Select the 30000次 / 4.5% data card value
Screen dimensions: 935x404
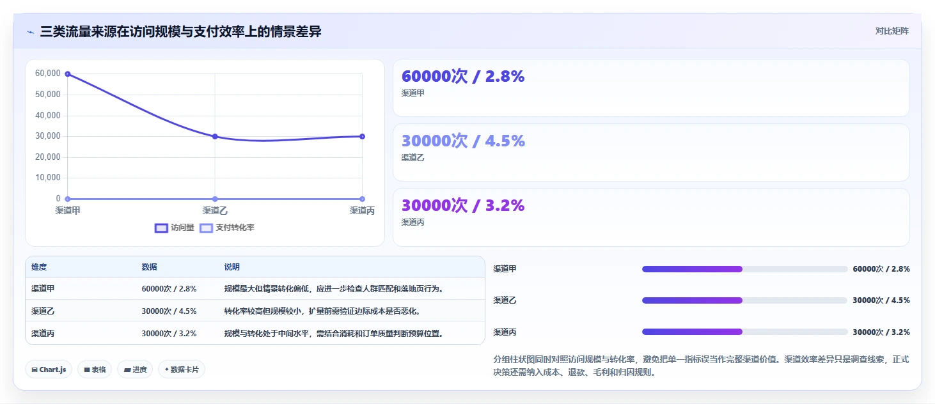[463, 141]
